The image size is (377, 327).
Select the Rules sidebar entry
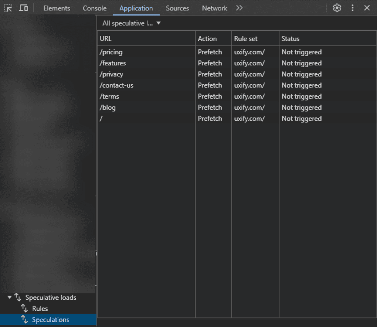click(41, 309)
